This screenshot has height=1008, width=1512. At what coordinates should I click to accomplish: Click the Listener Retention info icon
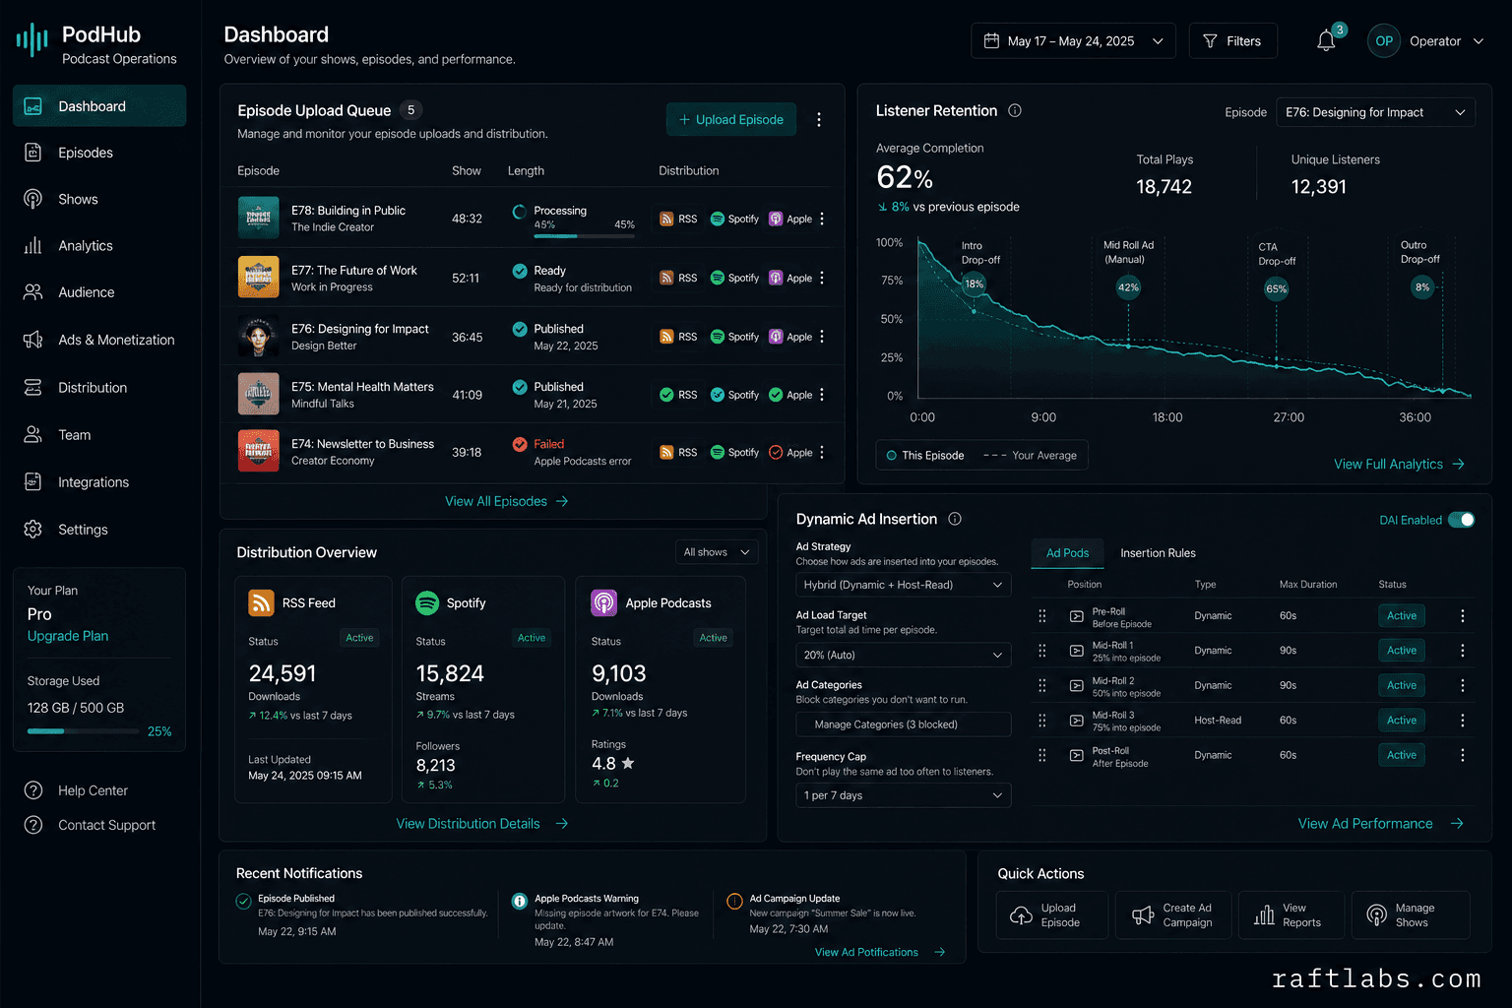(1015, 110)
